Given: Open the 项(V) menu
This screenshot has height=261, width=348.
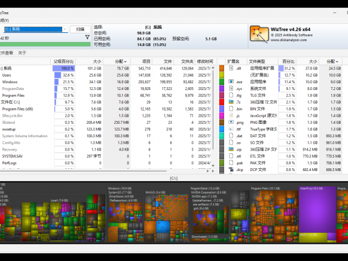Looking at the screenshot, I should (x=4, y=21).
